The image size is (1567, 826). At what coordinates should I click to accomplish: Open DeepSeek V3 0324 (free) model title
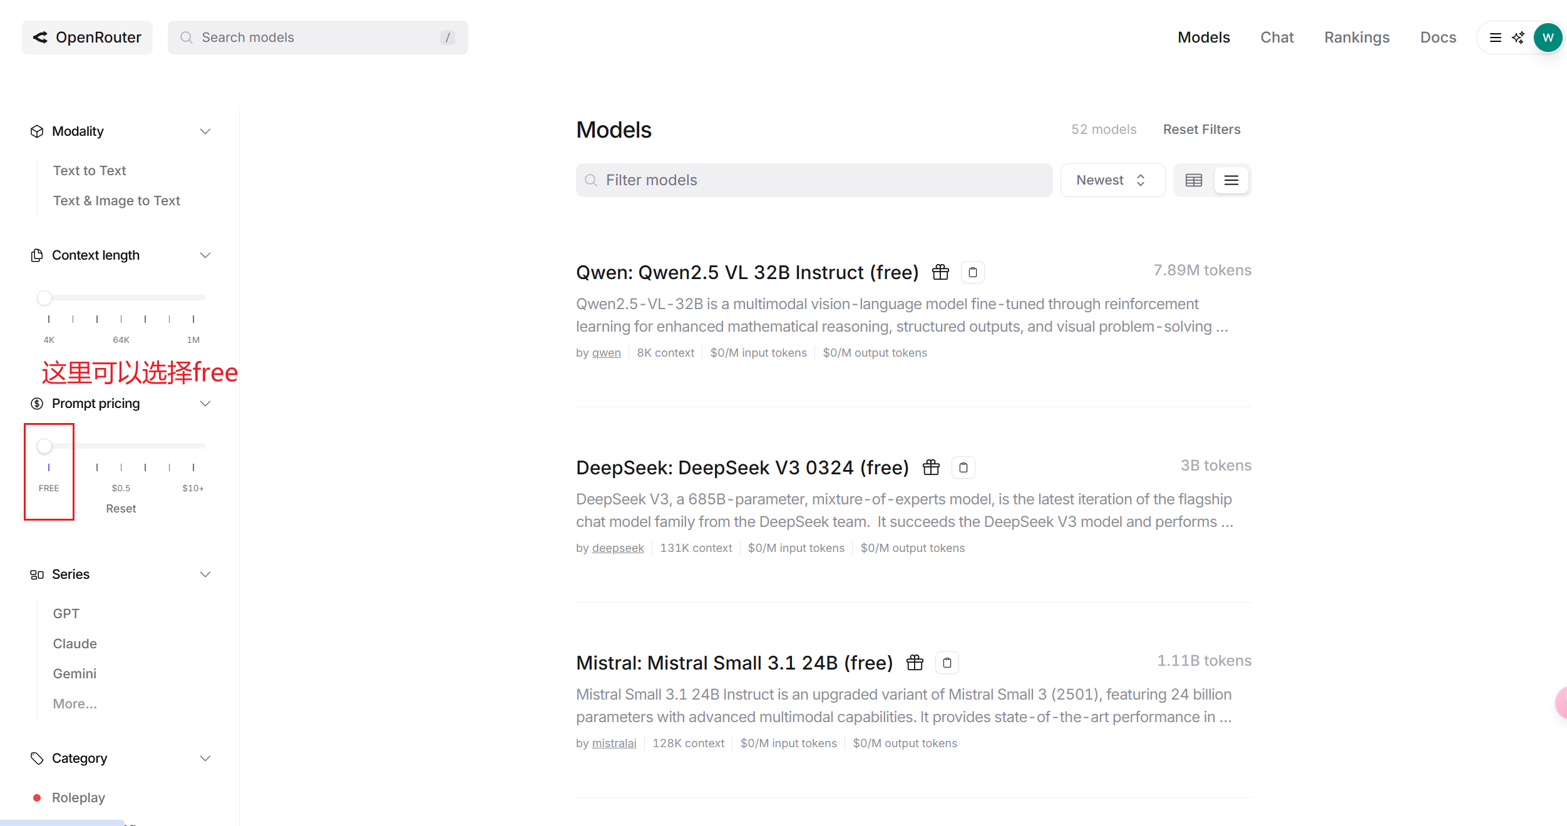[x=742, y=467]
